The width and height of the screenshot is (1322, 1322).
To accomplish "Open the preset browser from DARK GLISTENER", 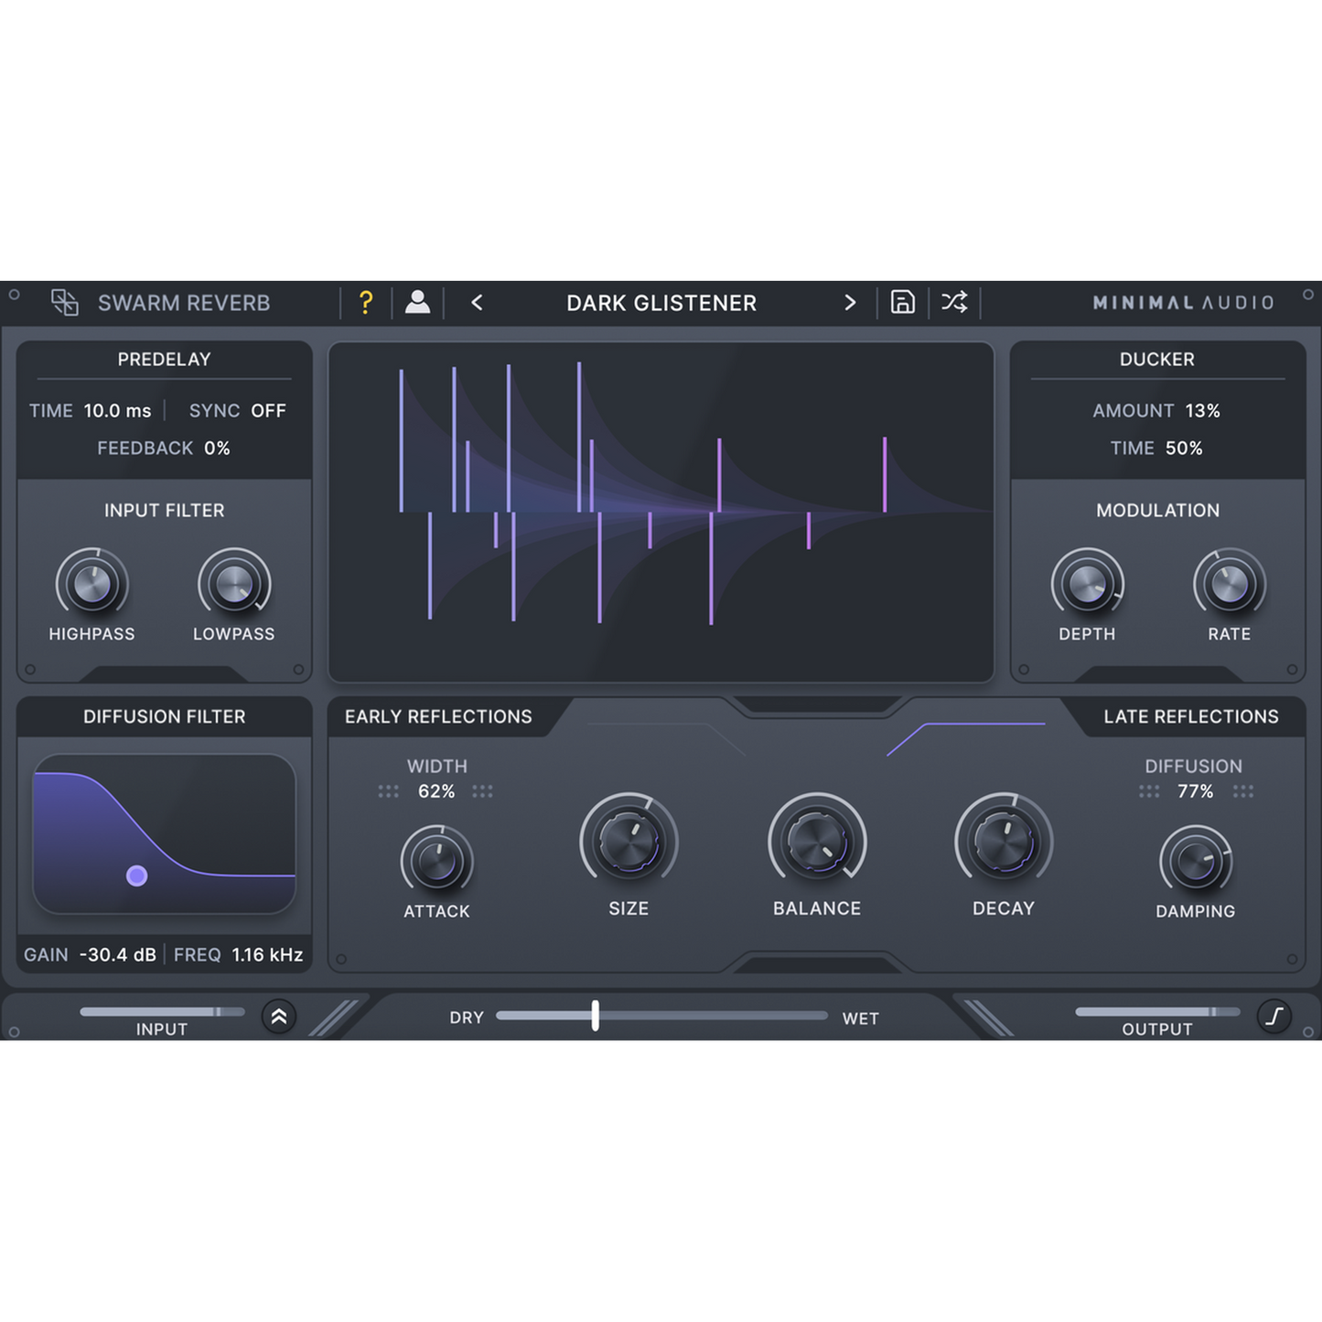I will [661, 302].
